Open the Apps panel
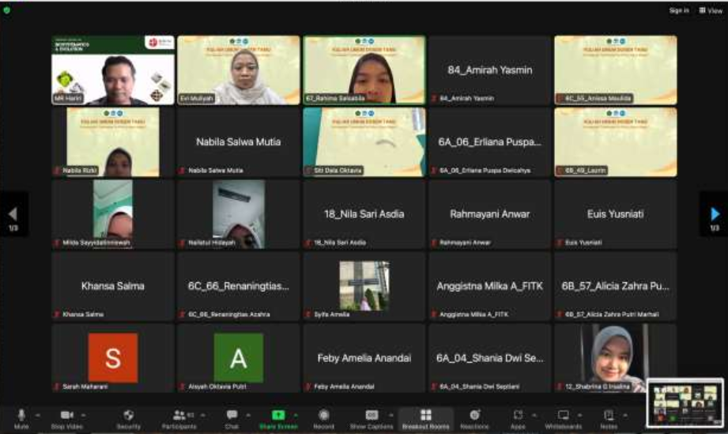The height and width of the screenshot is (434, 728). tap(518, 417)
